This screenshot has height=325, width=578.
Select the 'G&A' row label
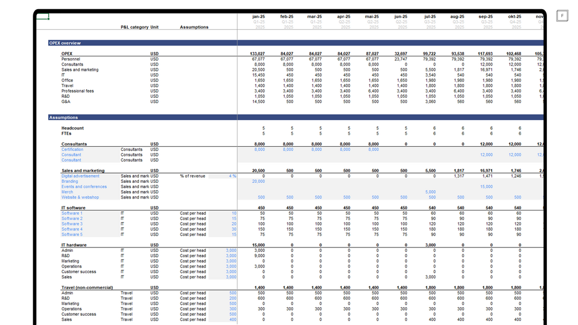click(x=66, y=102)
